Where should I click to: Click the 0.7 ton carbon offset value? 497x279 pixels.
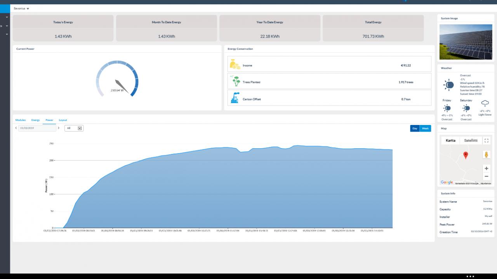[406, 99]
